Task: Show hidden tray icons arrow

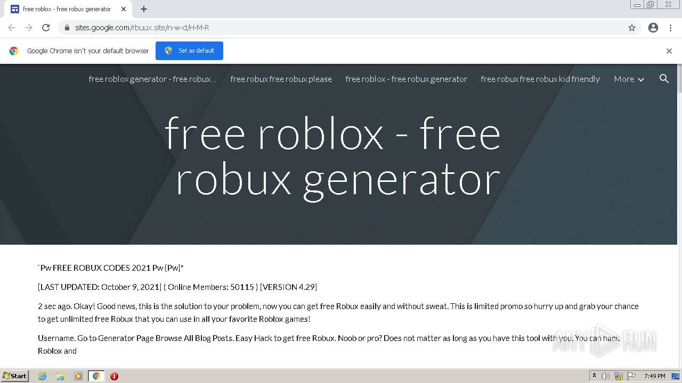Action: coord(594,376)
